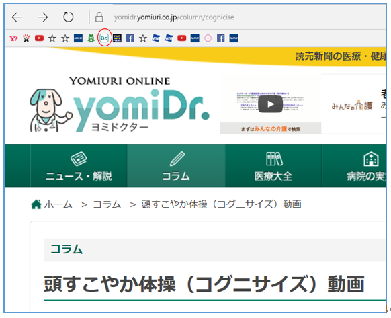Screen dimensions: 391x318
Task: Click the large 頭すこやか体操（コグニサイズ）動画 title
Action: [204, 284]
